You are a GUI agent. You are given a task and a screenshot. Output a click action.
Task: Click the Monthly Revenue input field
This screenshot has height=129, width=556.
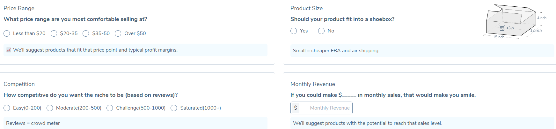coord(329,108)
